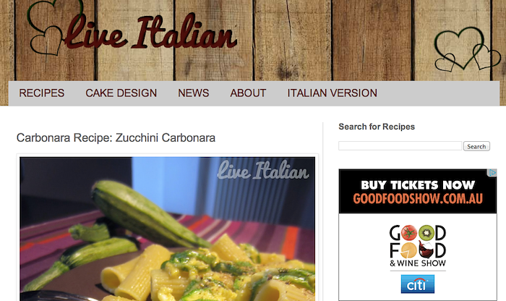This screenshot has height=301, width=506.
Task: Go to the CAKE DESIGN section
Action: (121, 93)
